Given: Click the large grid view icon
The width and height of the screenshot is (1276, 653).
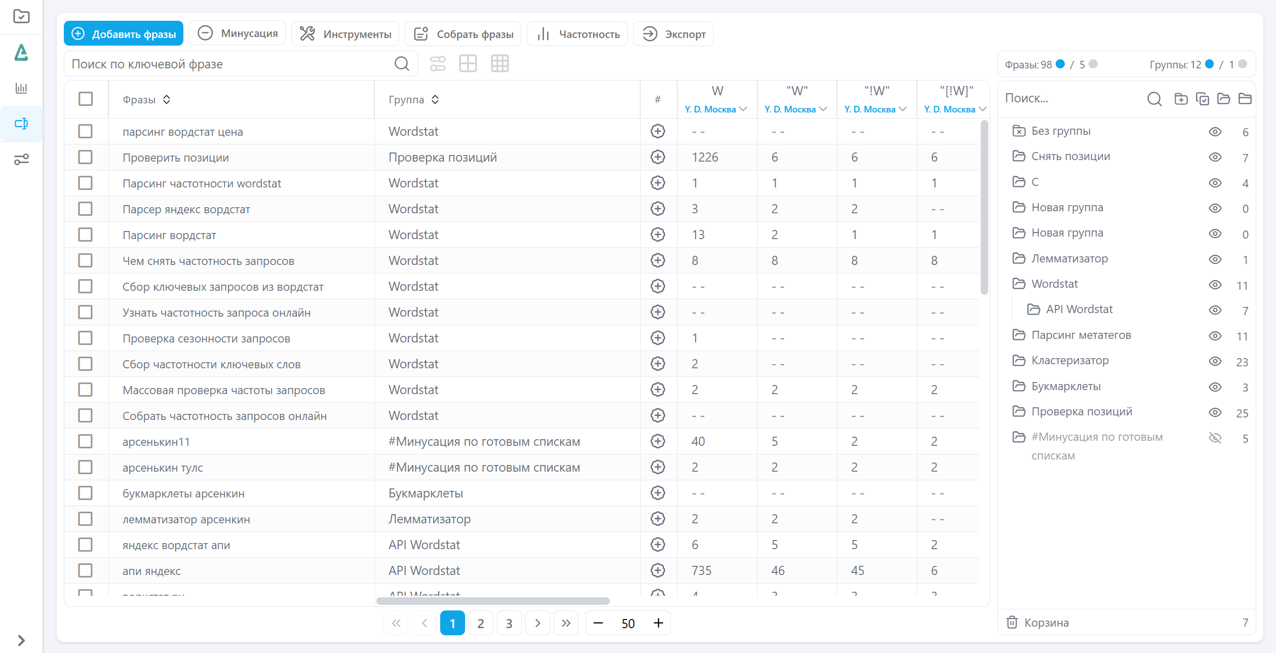Looking at the screenshot, I should click(468, 64).
